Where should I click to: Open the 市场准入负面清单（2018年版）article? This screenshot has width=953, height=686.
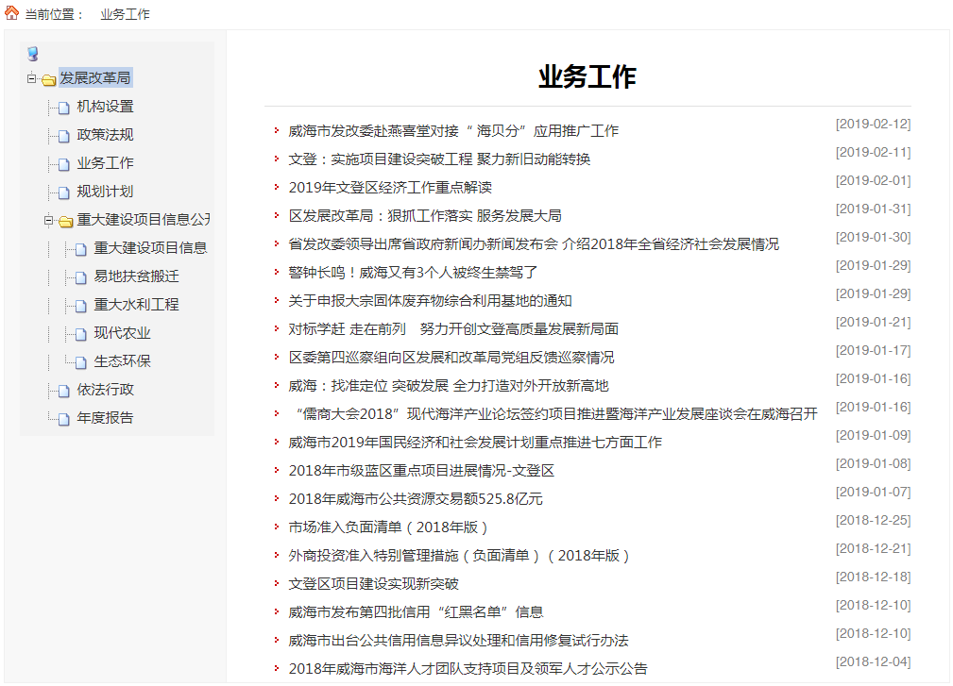[388, 527]
